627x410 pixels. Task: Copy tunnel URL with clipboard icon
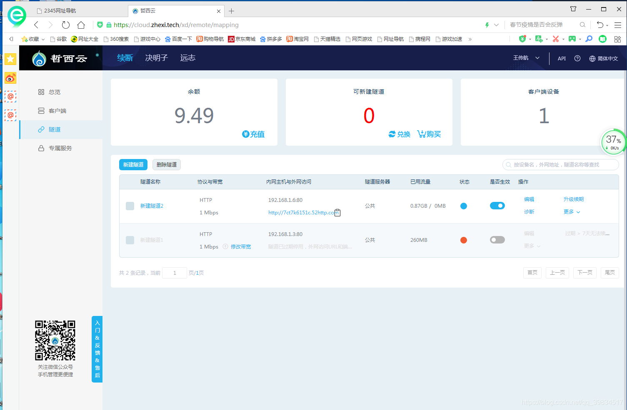(x=337, y=213)
